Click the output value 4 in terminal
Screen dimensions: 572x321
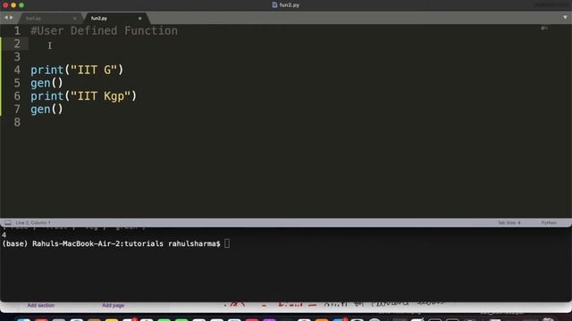[x=4, y=235]
